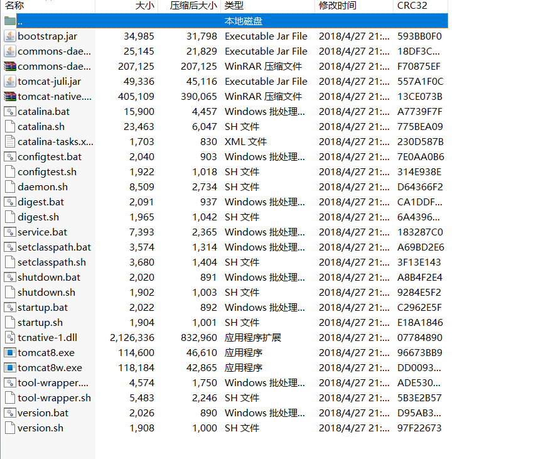Click the Jar icon of the 25,145 file

point(10,51)
